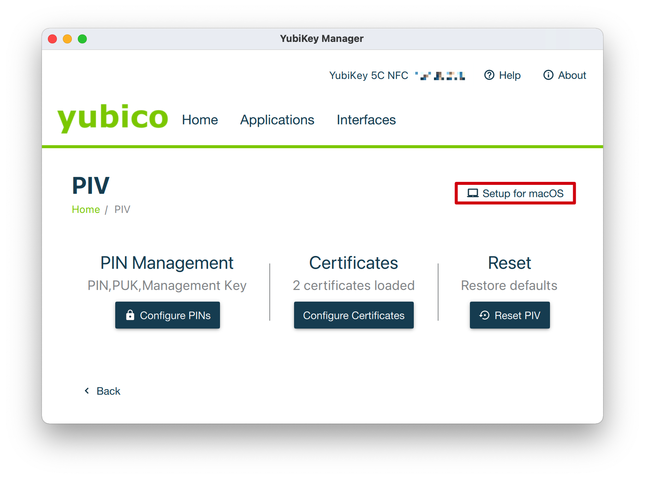Click the Certificates heading

354,263
